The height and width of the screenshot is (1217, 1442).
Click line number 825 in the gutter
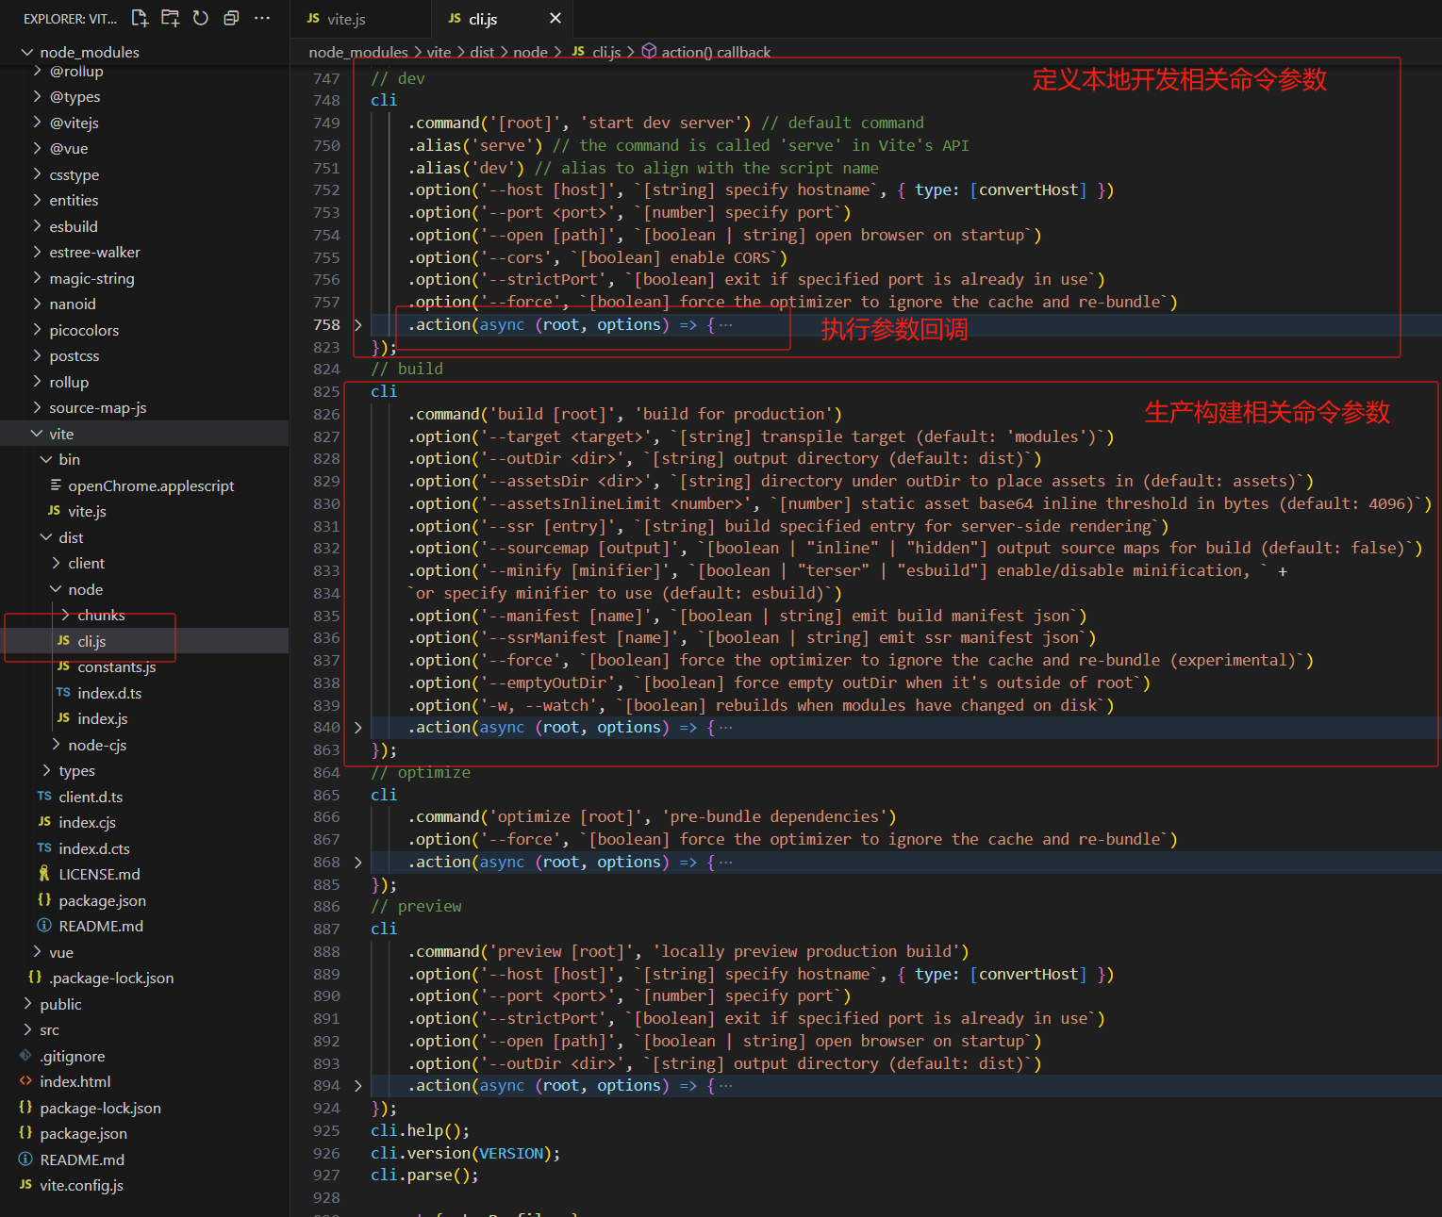(326, 391)
